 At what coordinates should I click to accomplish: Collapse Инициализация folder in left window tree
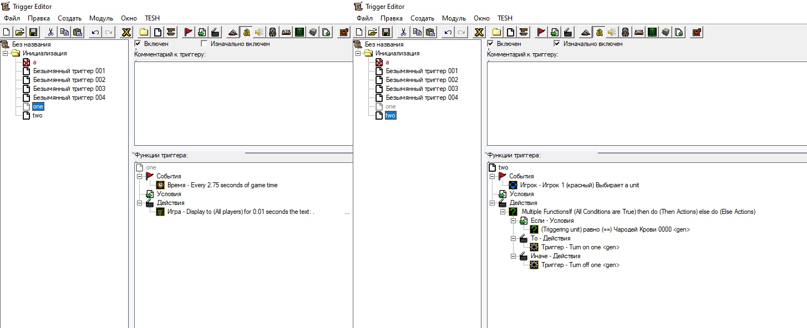(5, 53)
